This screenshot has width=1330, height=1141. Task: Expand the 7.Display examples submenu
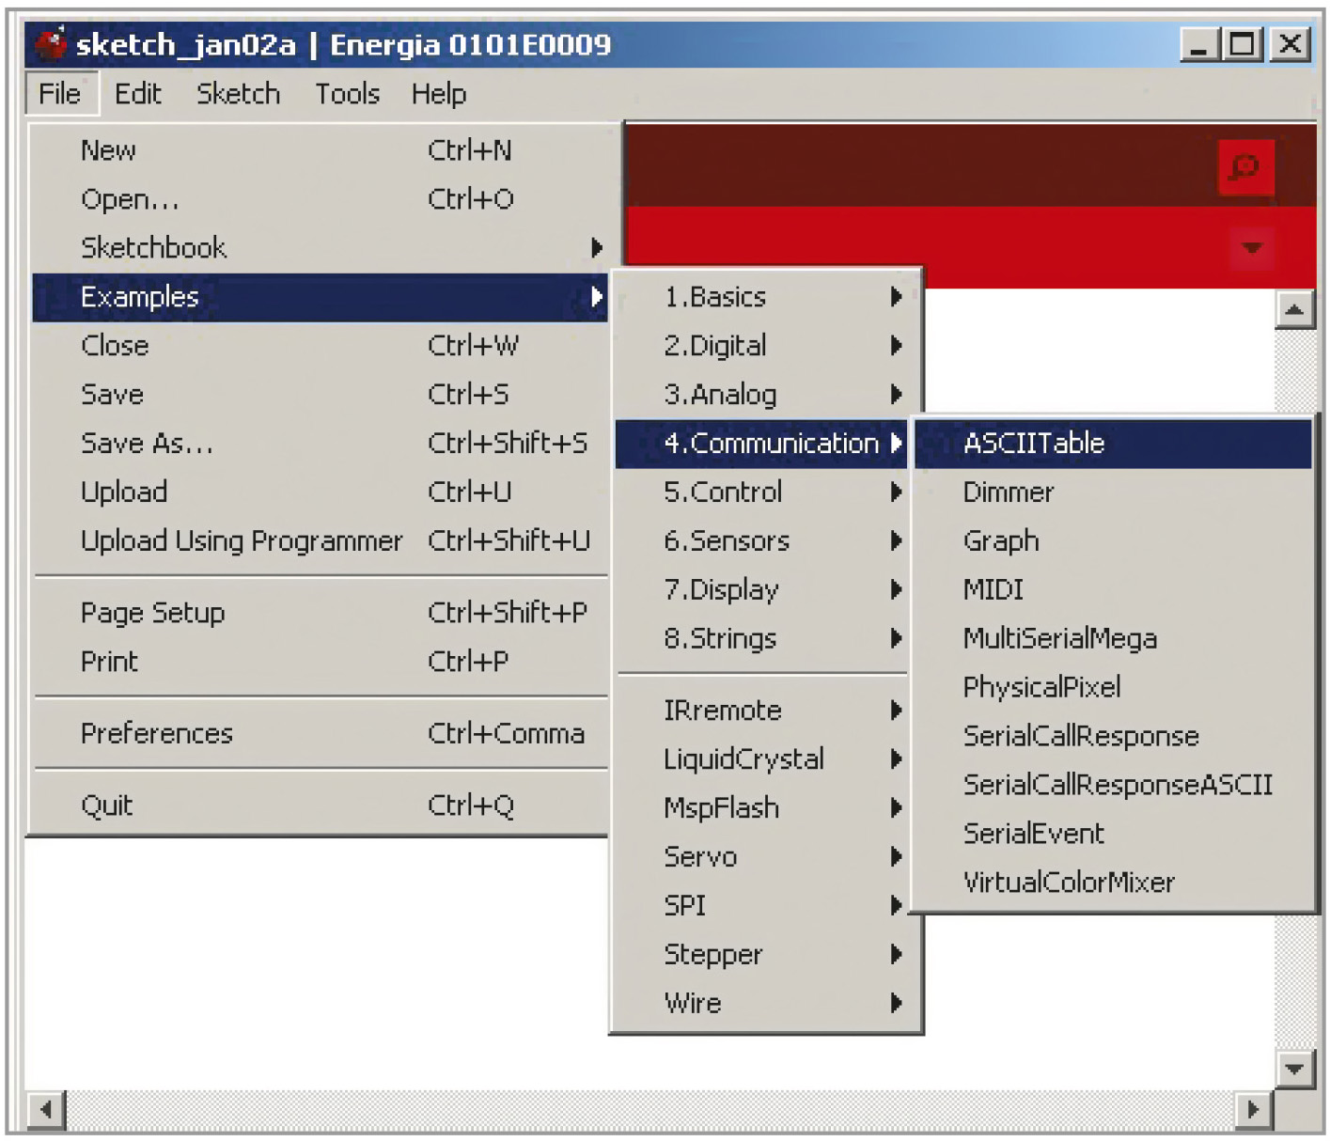click(762, 590)
